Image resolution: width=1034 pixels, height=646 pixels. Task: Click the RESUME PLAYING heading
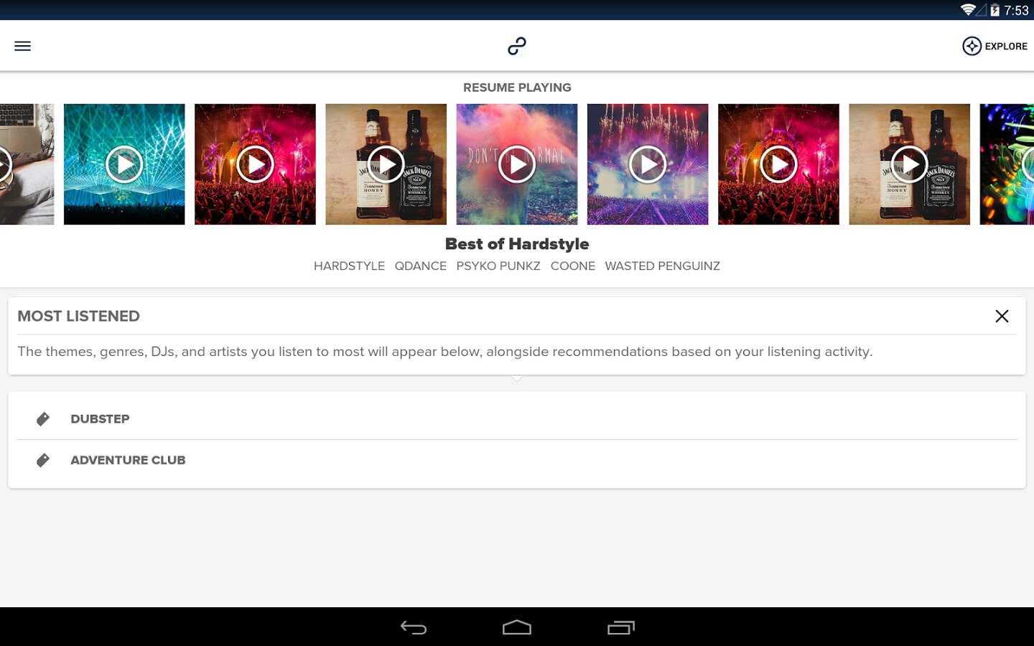pyautogui.click(x=517, y=88)
